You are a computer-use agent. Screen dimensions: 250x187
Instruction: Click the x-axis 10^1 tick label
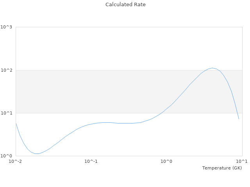coord(242,161)
